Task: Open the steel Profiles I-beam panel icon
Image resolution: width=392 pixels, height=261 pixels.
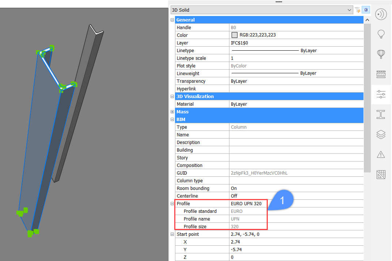Action: (x=381, y=115)
